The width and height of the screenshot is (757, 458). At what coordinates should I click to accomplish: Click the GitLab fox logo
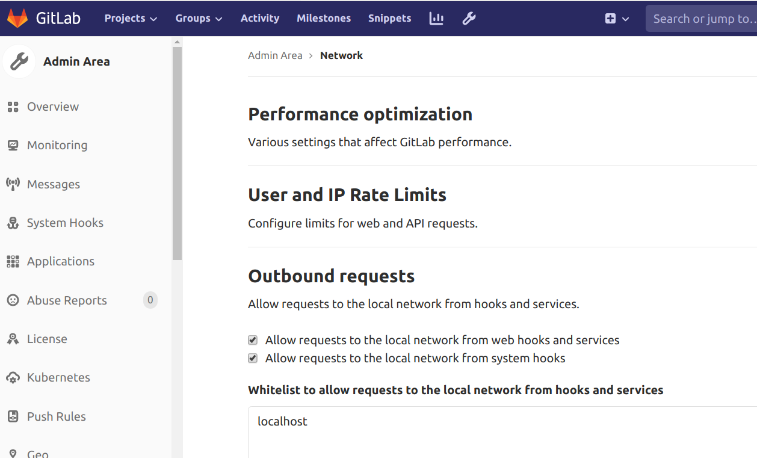pos(17,18)
